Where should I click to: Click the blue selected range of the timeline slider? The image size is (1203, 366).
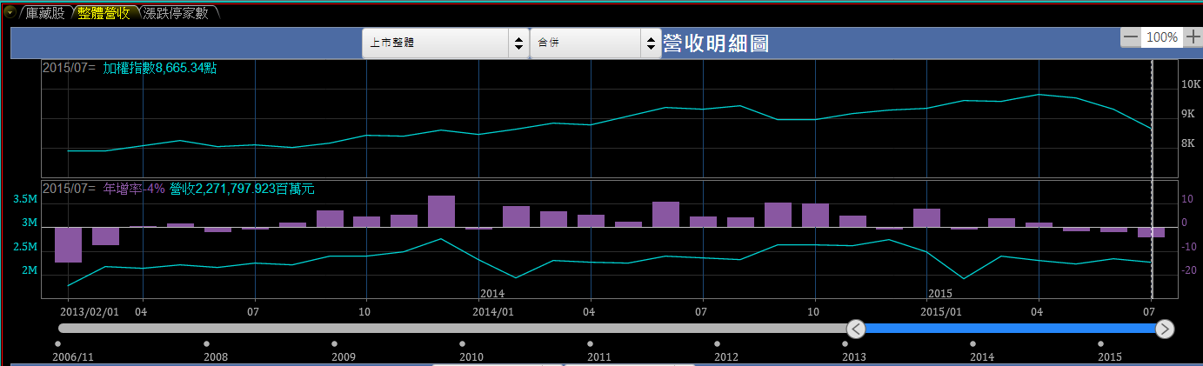coord(1009,329)
